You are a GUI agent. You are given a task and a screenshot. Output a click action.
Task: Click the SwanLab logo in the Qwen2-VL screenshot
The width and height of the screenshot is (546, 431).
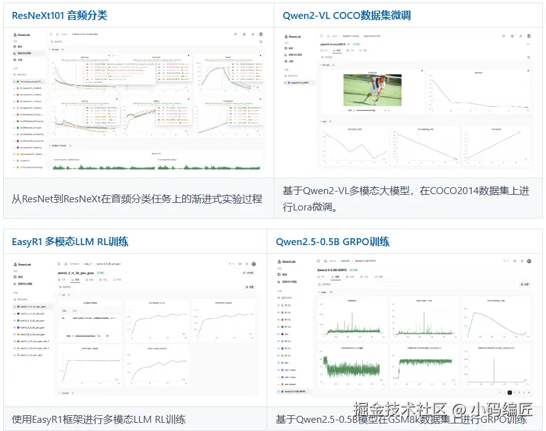(x=293, y=37)
